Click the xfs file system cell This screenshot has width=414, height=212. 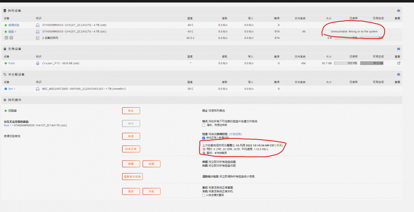pos(303,31)
